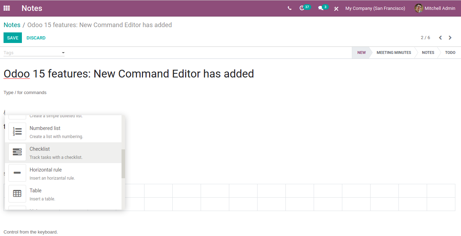Screen dimensions: 461x236
Task: Go to next note arrow
Action: point(450,38)
